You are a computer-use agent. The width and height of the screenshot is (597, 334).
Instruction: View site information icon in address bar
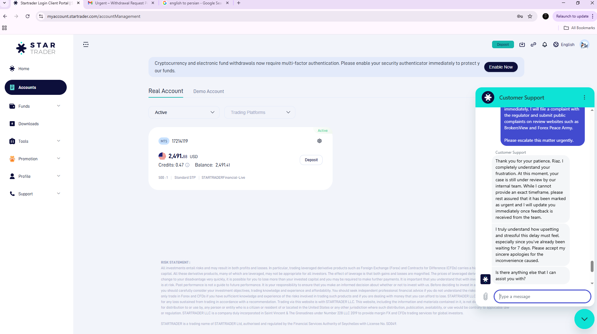point(41,16)
